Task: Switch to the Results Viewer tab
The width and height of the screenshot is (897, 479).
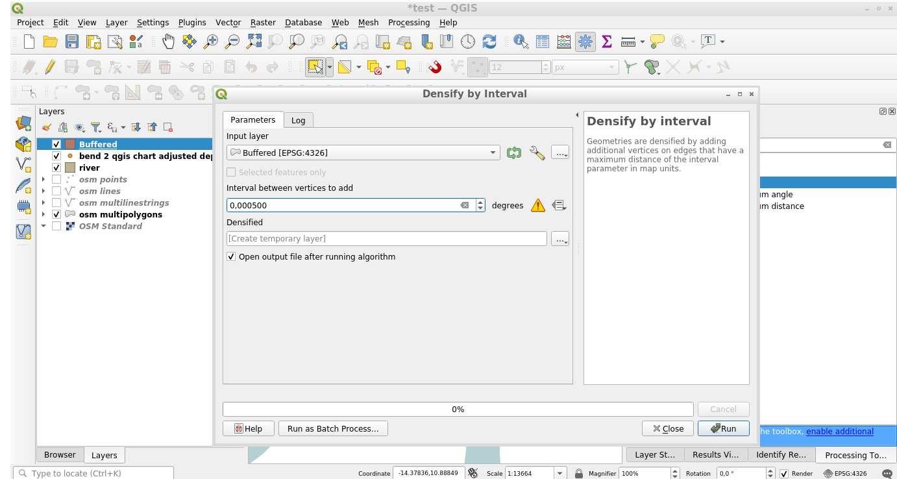Action: point(715,455)
